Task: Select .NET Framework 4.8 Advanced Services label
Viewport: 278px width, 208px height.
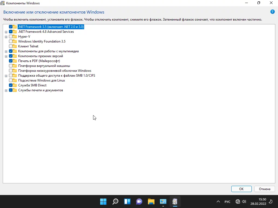Action: 46,32
